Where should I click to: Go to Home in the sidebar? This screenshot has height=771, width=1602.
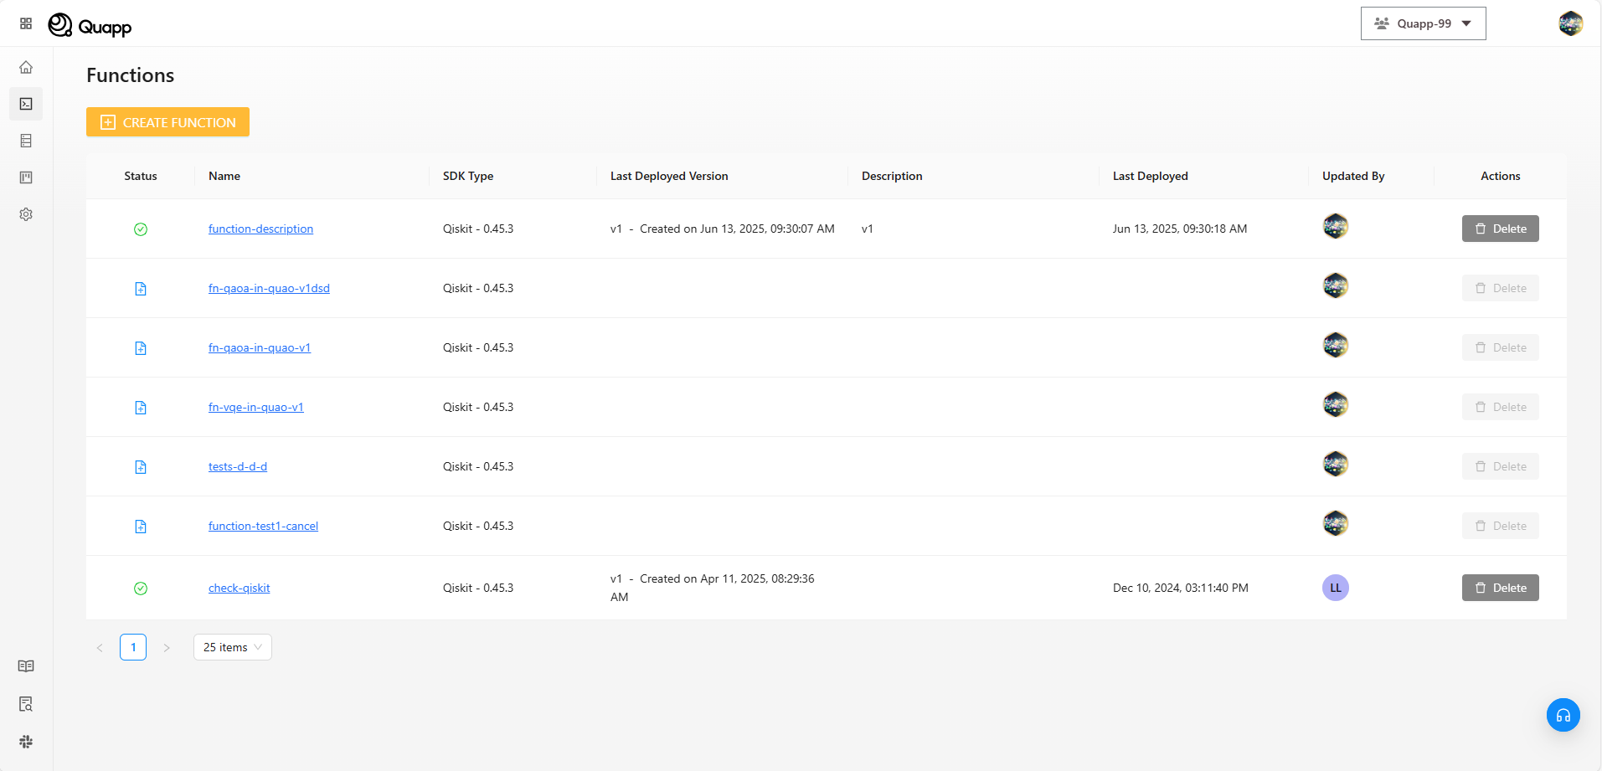pos(26,67)
